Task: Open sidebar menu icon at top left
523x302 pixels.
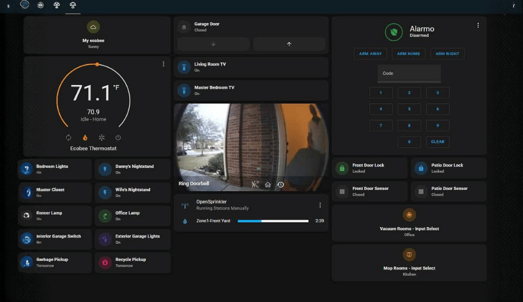Action: point(8,5)
